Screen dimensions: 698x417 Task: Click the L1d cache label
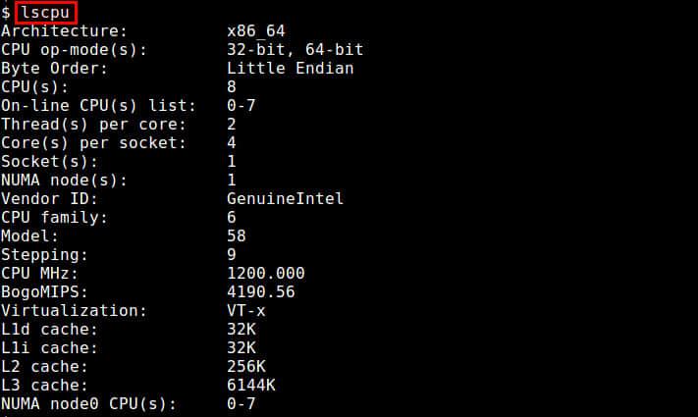coord(49,329)
